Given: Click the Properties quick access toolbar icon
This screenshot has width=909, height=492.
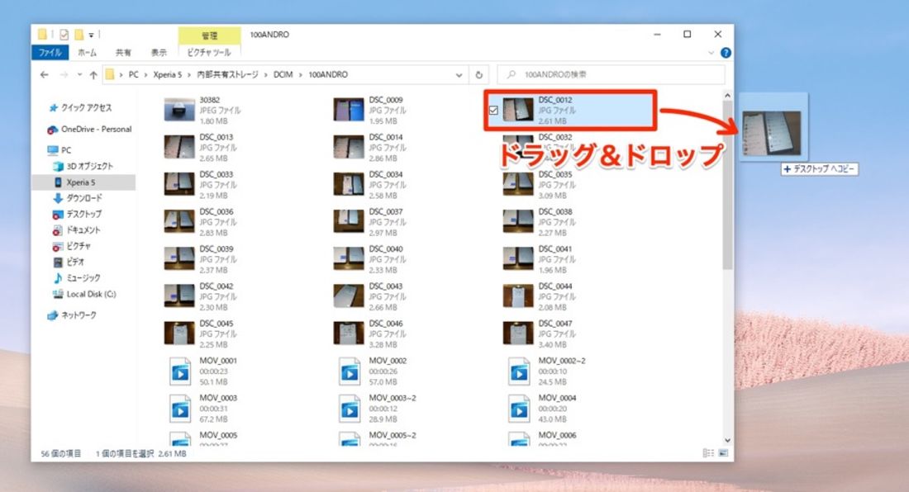Looking at the screenshot, I should 64,35.
